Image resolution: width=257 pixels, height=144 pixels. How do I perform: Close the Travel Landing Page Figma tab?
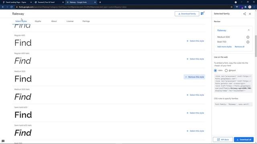(x=31, y=2)
